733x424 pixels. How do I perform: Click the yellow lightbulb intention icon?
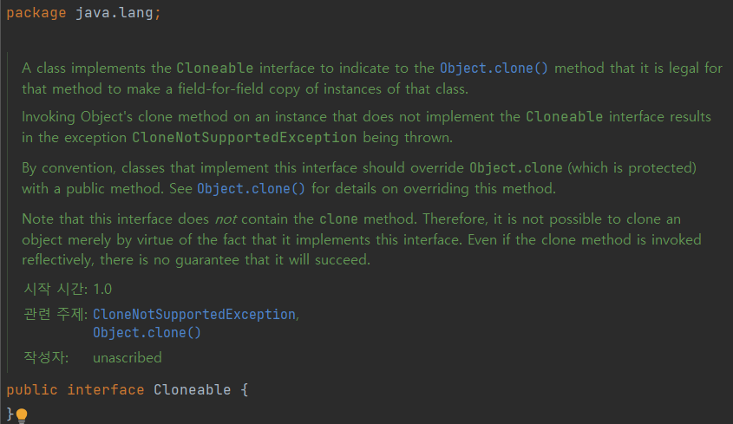(x=22, y=415)
